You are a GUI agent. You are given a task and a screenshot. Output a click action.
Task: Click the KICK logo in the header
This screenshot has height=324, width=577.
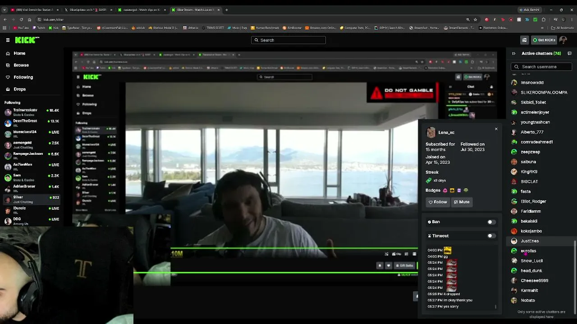27,40
